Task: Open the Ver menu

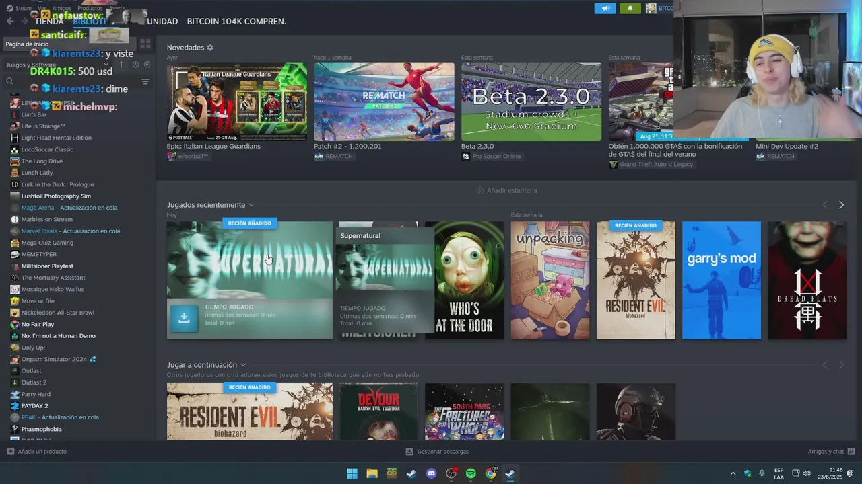Action: tap(42, 8)
